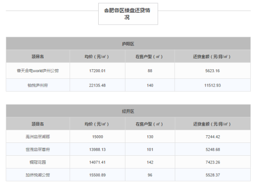Open the 合电world庐州公馆 project name
257x187 pixels.
pos(38,71)
